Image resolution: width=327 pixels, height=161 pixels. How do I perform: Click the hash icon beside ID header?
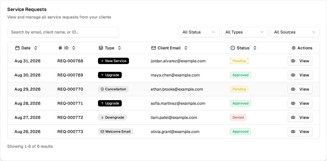[60, 48]
